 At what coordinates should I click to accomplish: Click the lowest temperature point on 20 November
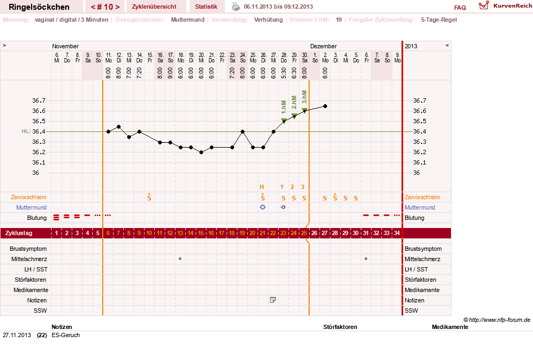coord(201,153)
